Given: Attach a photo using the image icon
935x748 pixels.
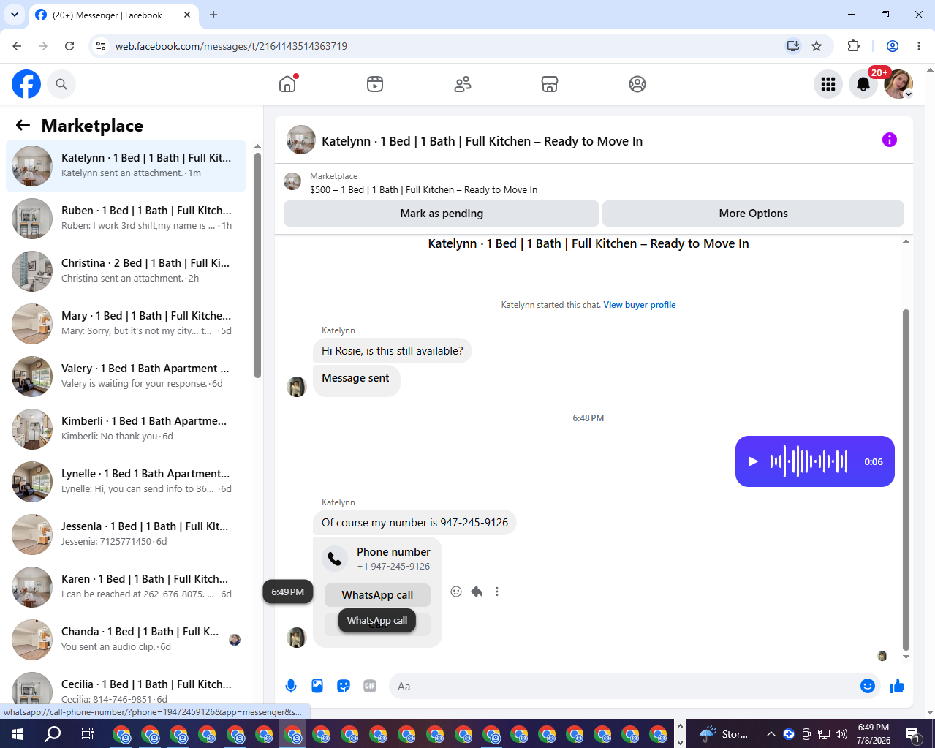Looking at the screenshot, I should [317, 686].
